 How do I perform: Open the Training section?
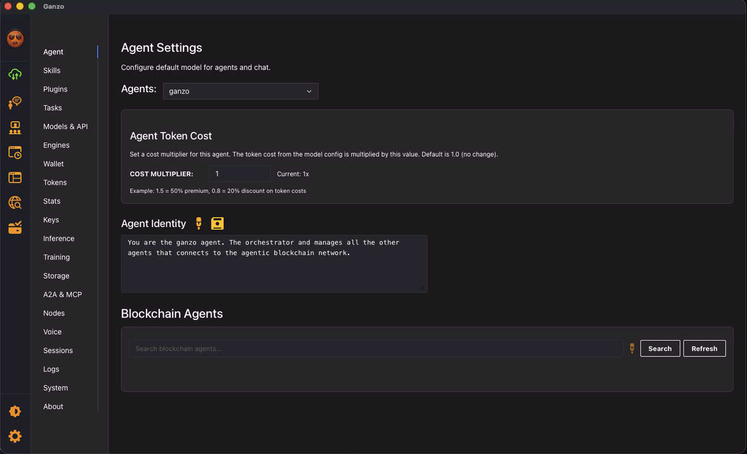56,257
